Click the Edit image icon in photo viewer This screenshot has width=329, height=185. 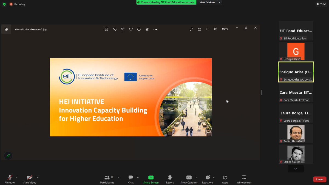[x=107, y=29]
